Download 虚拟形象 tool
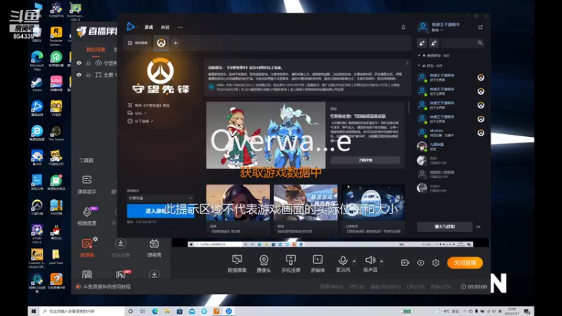This screenshot has height=316, width=562. click(x=120, y=248)
